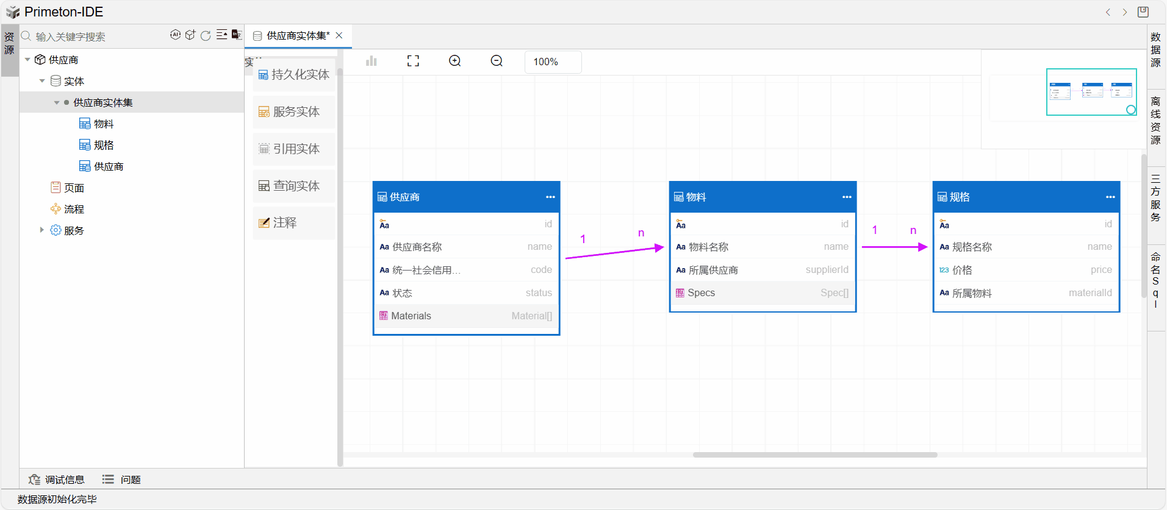Add a 注释 note from the palette
Image resolution: width=1167 pixels, height=510 pixels.
(x=294, y=223)
